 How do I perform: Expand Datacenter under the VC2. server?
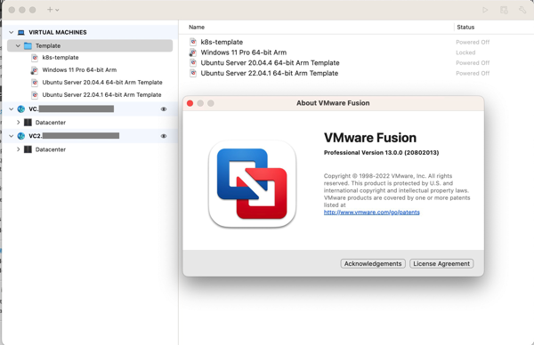click(19, 149)
